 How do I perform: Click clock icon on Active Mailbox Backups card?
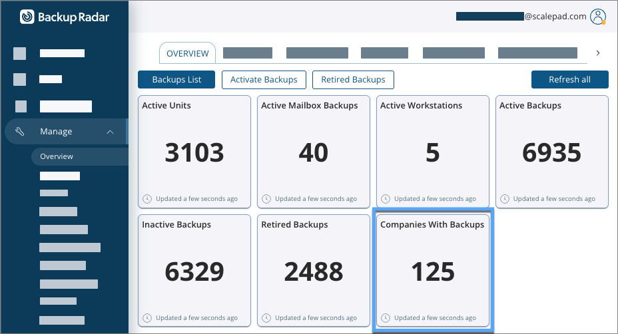click(x=266, y=199)
